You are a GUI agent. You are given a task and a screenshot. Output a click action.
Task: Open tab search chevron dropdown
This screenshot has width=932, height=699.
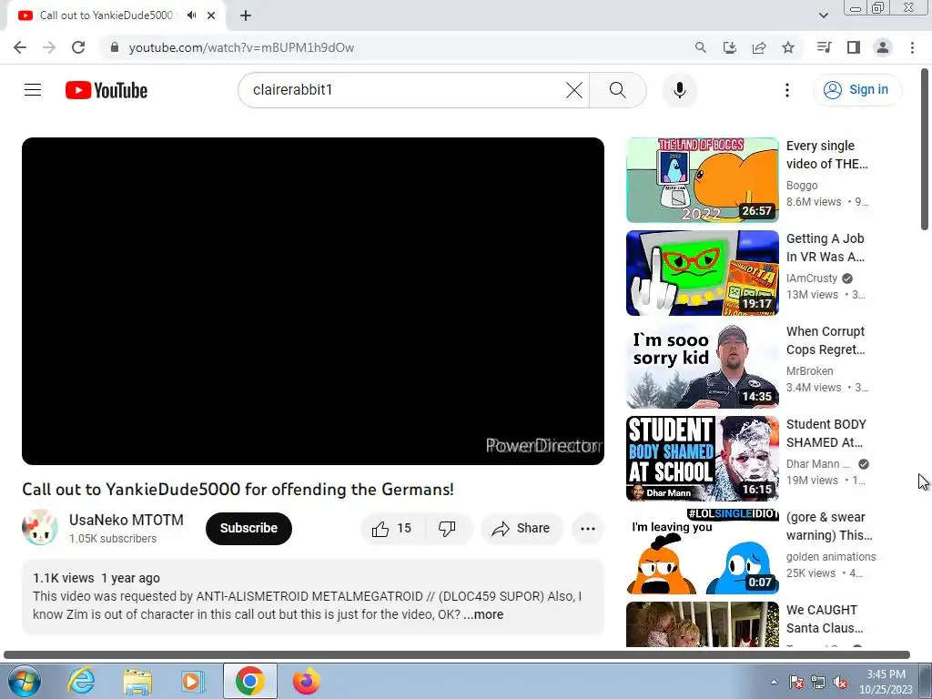click(823, 15)
